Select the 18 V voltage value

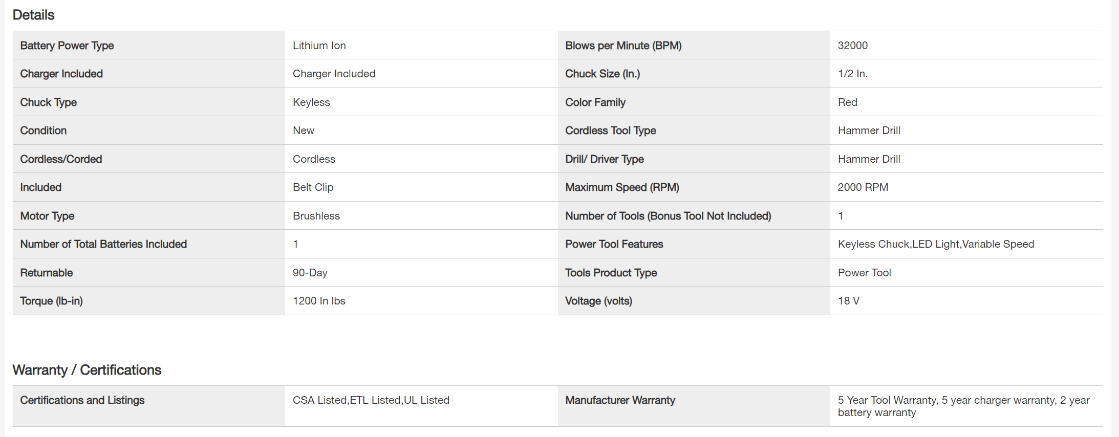click(848, 301)
